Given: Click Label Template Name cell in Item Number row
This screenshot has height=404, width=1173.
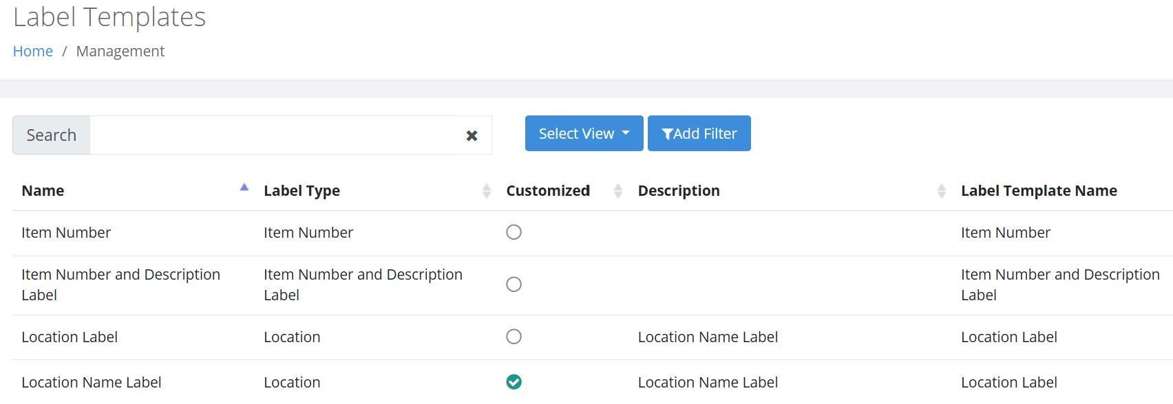Looking at the screenshot, I should pyautogui.click(x=1006, y=233).
